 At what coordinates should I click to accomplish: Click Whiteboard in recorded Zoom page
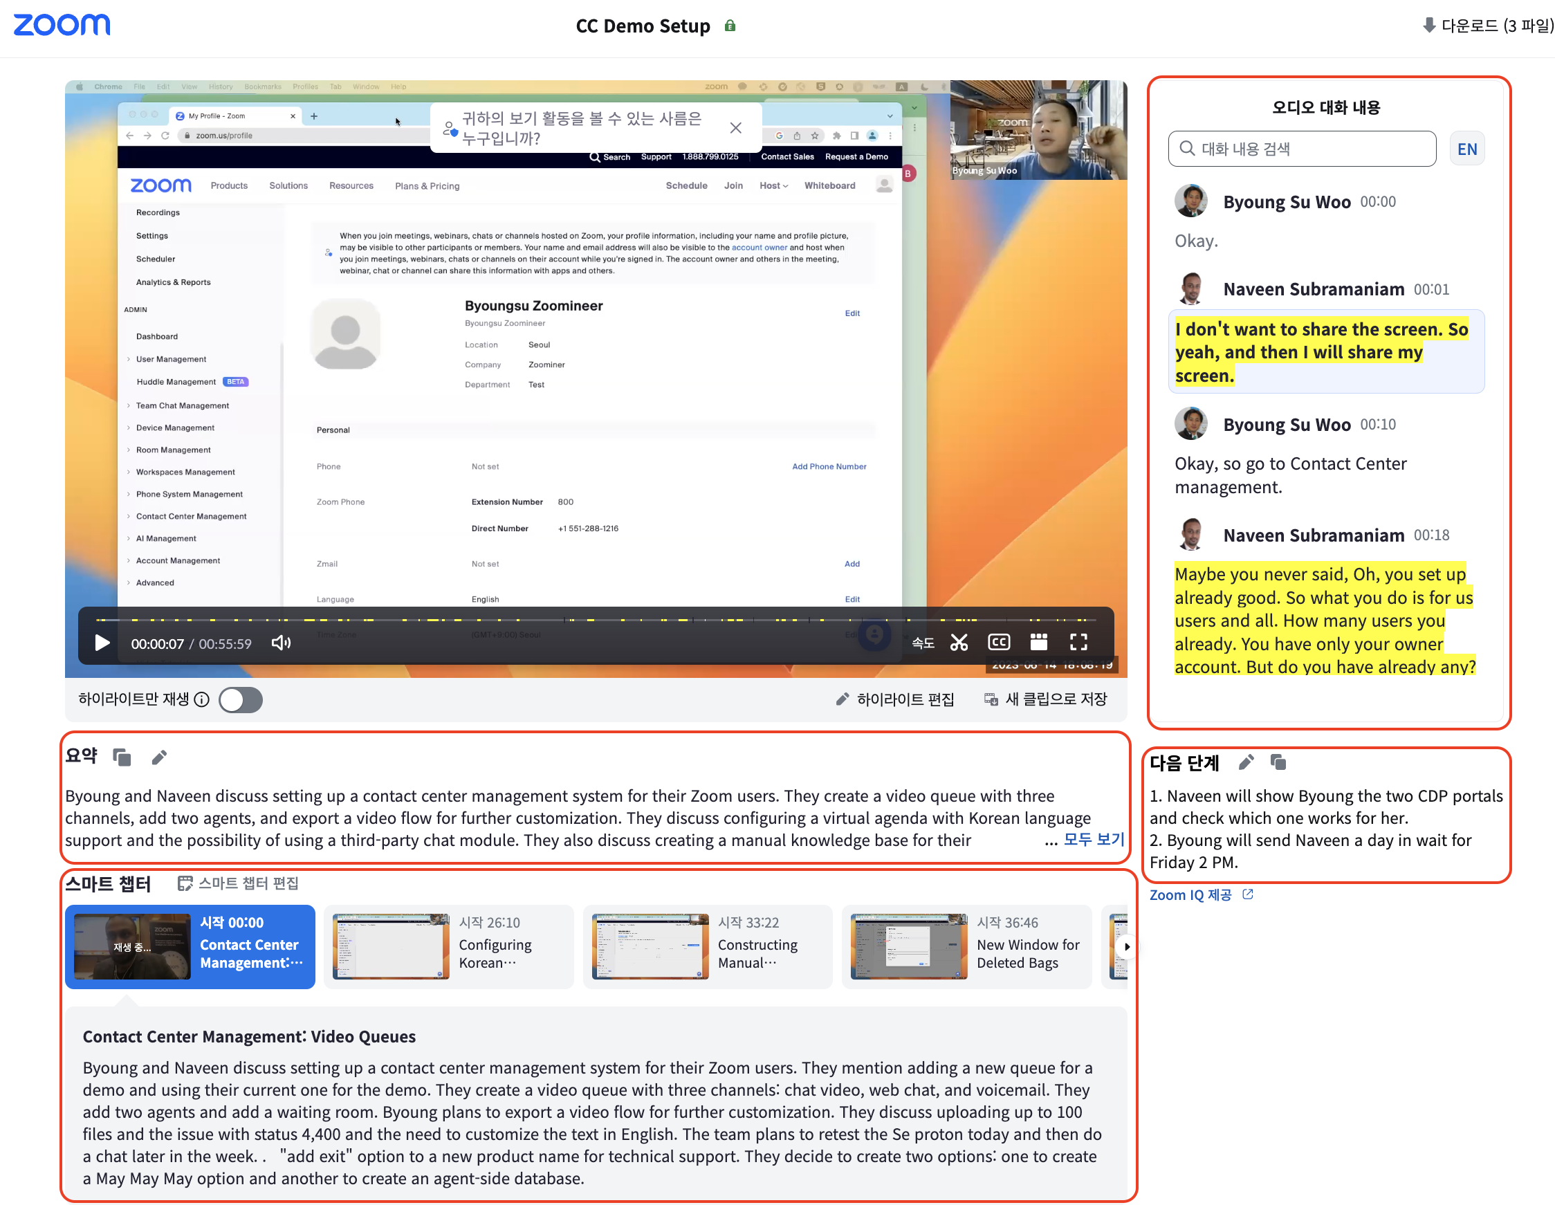(829, 185)
